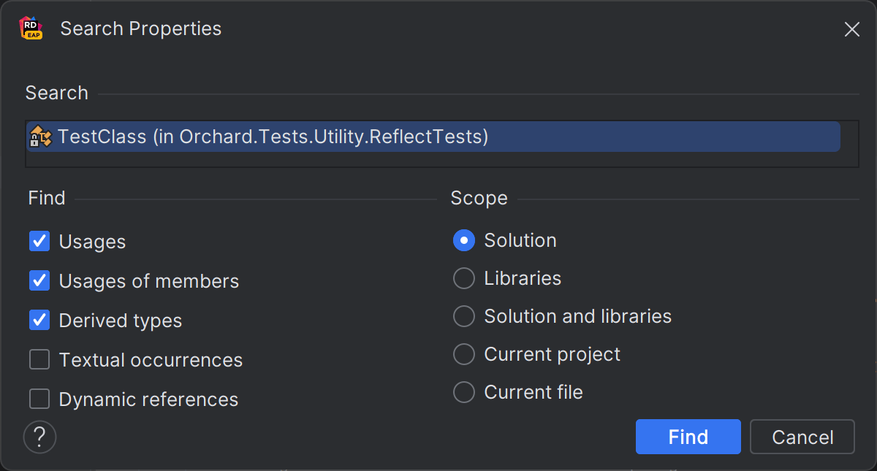This screenshot has height=471, width=877.
Task: Enable Textual occurrences search
Action: (39, 359)
